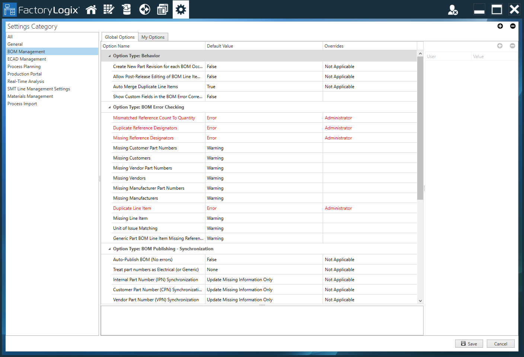The height and width of the screenshot is (357, 524).
Task: Open the stacked windows icon in toolbar
Action: [163, 10]
